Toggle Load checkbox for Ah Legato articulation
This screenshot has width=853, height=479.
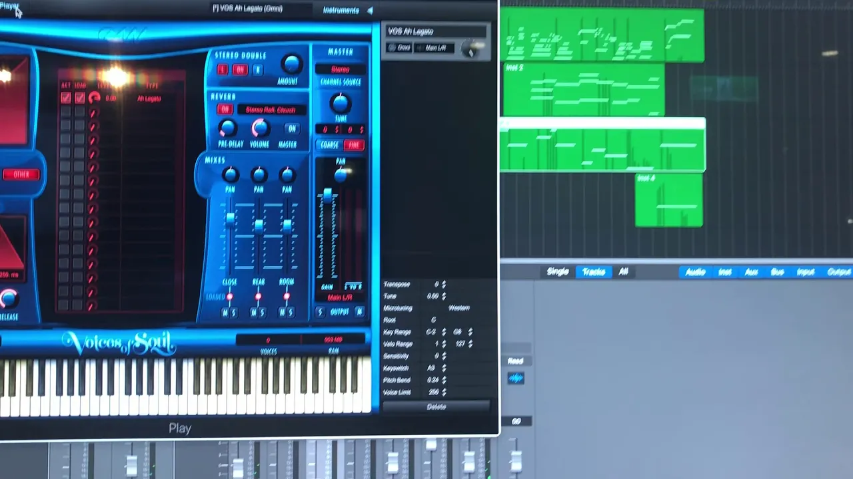pos(80,98)
